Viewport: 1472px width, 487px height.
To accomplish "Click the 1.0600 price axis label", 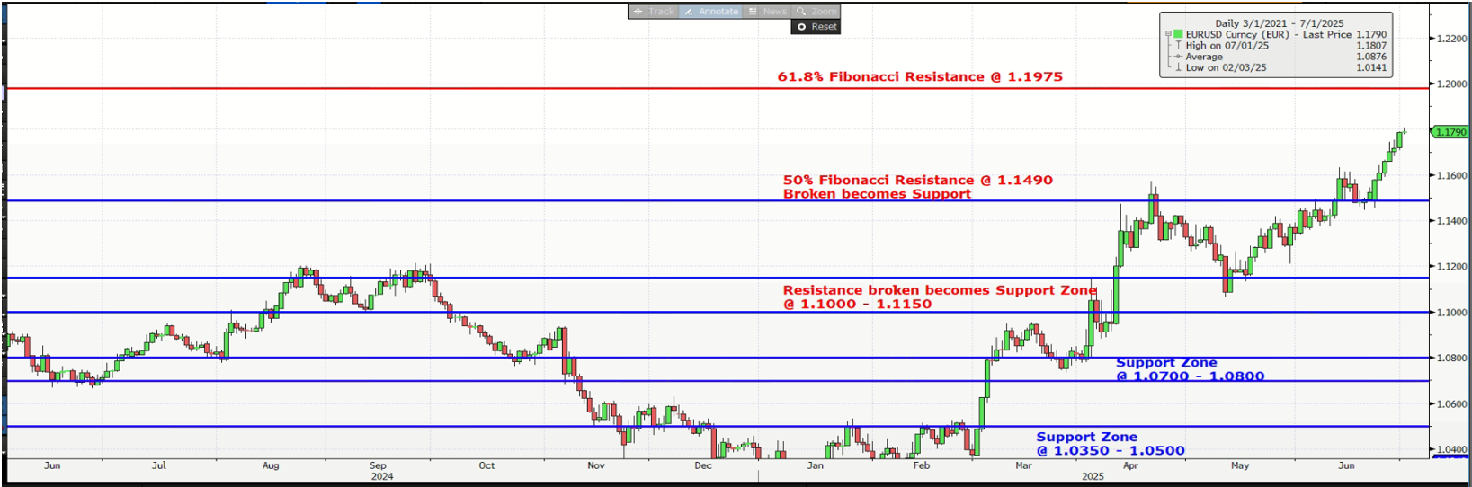I will click(1451, 404).
